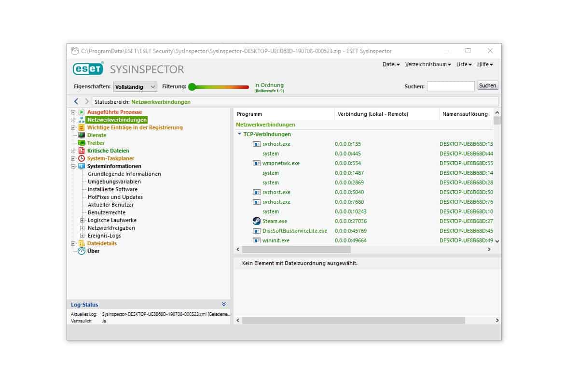Click the System-Taskplaner clock icon
This screenshot has width=578, height=378.
click(82, 158)
